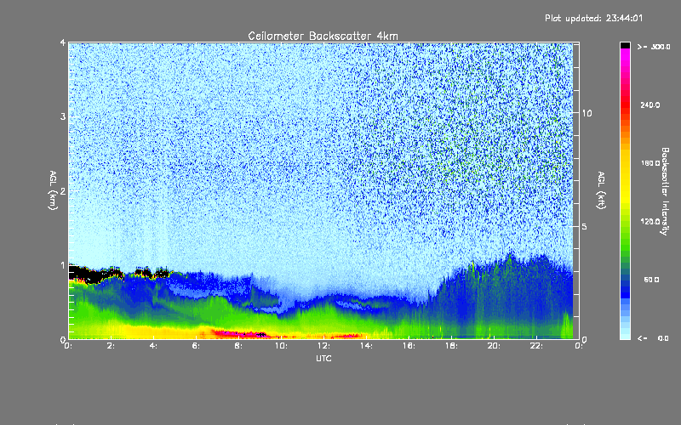Click the '10:' hour tick on the time axis
The height and width of the screenshot is (425, 681).
pyautogui.click(x=281, y=346)
